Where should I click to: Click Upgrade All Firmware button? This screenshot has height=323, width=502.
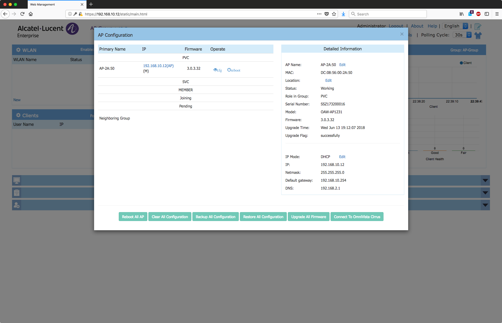(309, 217)
